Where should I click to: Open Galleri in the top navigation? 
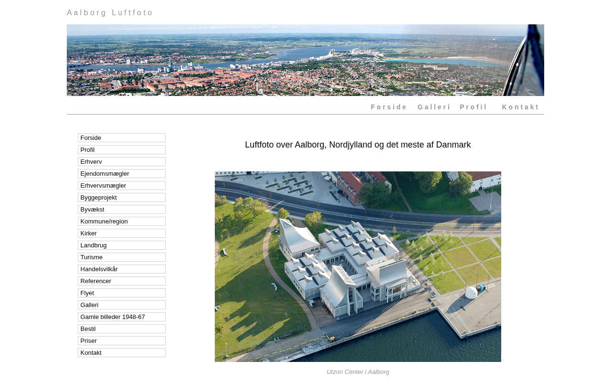[434, 107]
